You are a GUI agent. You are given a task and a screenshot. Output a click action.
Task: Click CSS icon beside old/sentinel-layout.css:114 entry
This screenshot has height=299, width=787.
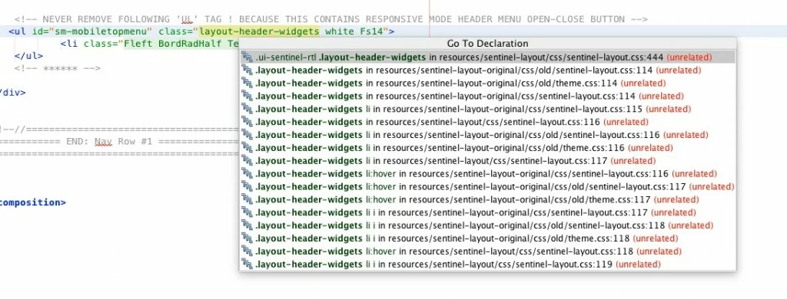[247, 70]
